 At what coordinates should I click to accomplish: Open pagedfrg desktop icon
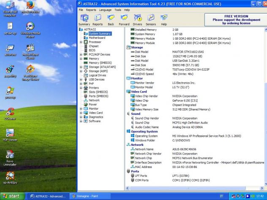[x=10, y=71]
